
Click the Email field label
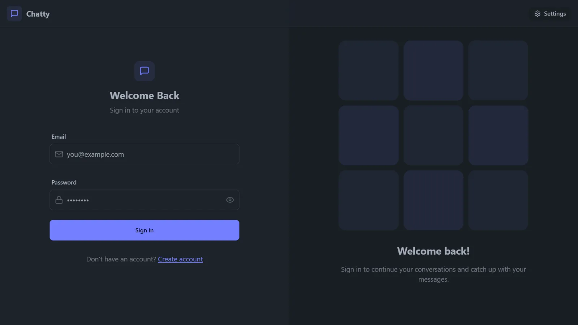tap(59, 136)
